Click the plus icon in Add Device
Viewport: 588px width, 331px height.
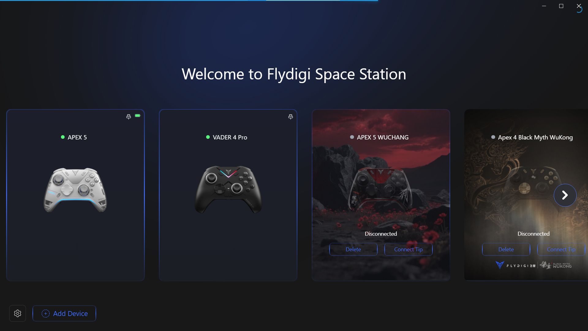[x=46, y=314]
